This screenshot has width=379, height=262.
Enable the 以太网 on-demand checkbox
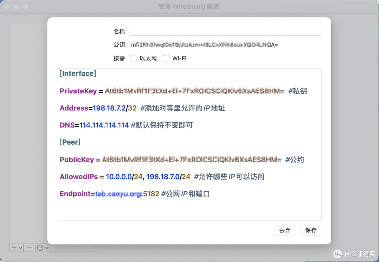pos(133,58)
